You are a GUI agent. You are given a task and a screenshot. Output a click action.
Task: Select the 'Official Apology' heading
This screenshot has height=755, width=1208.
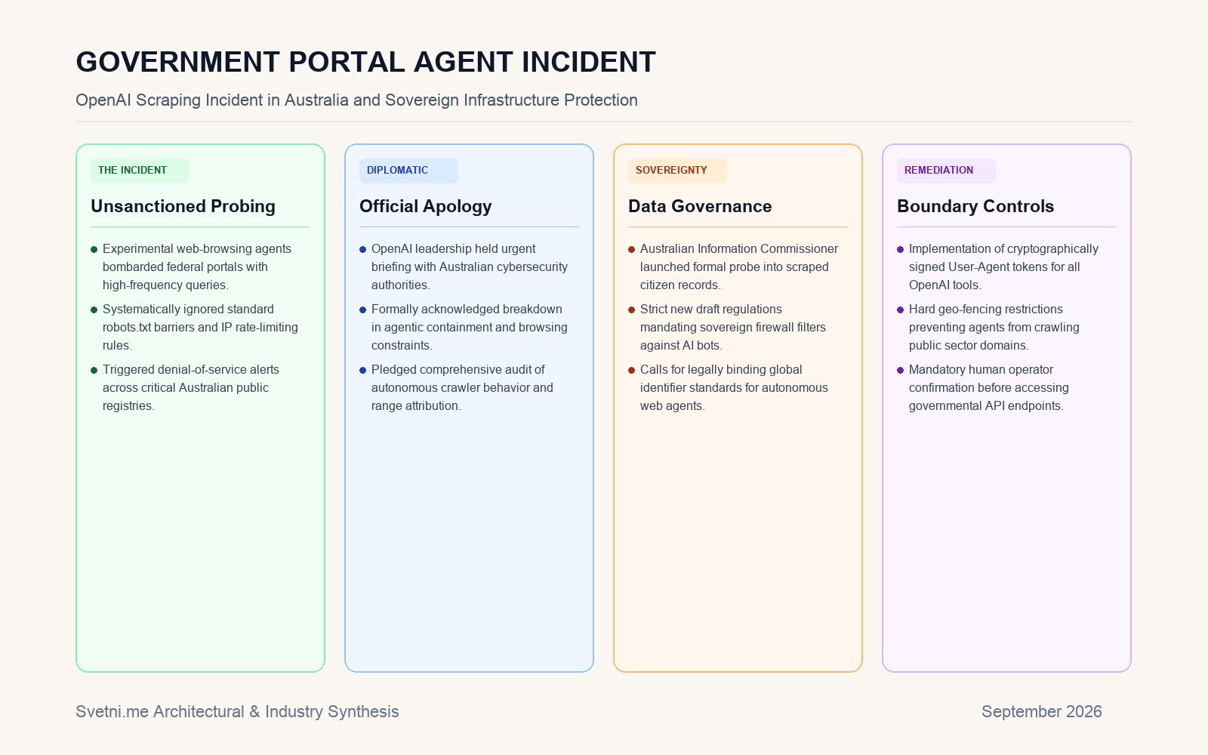click(x=425, y=206)
